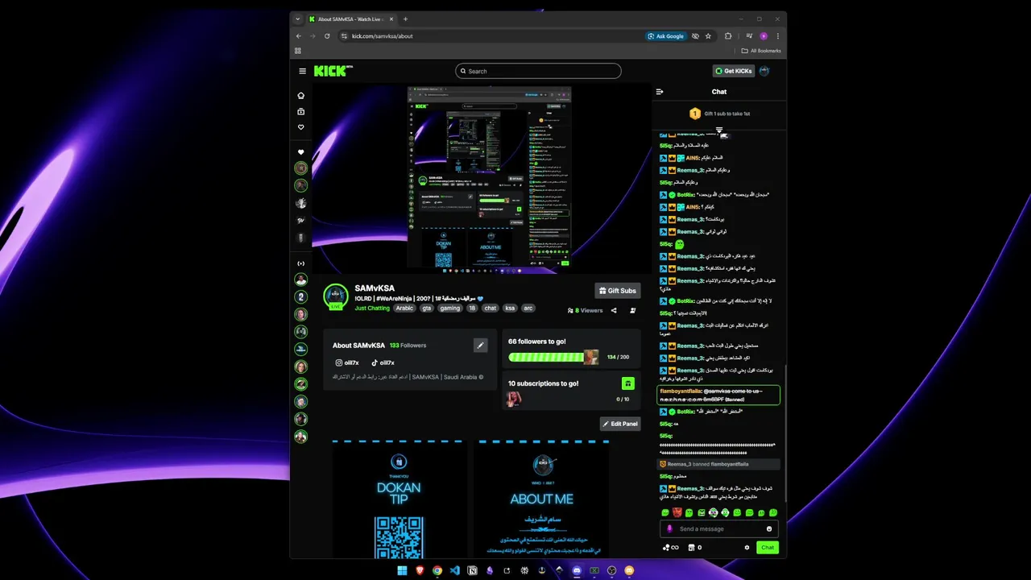This screenshot has width=1031, height=580.
Task: Open Visual Studio Code from the taskbar
Action: [454, 570]
